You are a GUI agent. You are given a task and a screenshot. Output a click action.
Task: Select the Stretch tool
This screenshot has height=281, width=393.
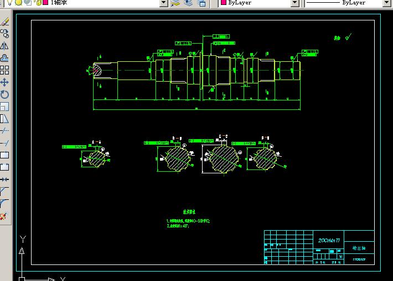click(x=4, y=119)
